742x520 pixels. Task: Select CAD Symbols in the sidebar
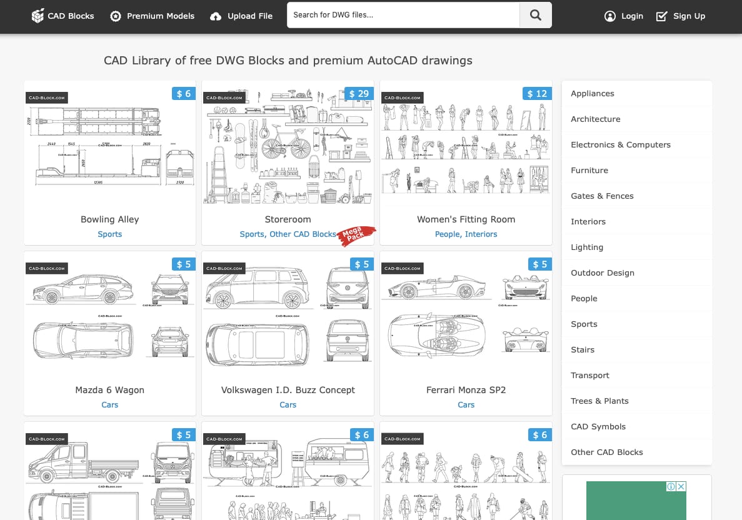[637, 426]
